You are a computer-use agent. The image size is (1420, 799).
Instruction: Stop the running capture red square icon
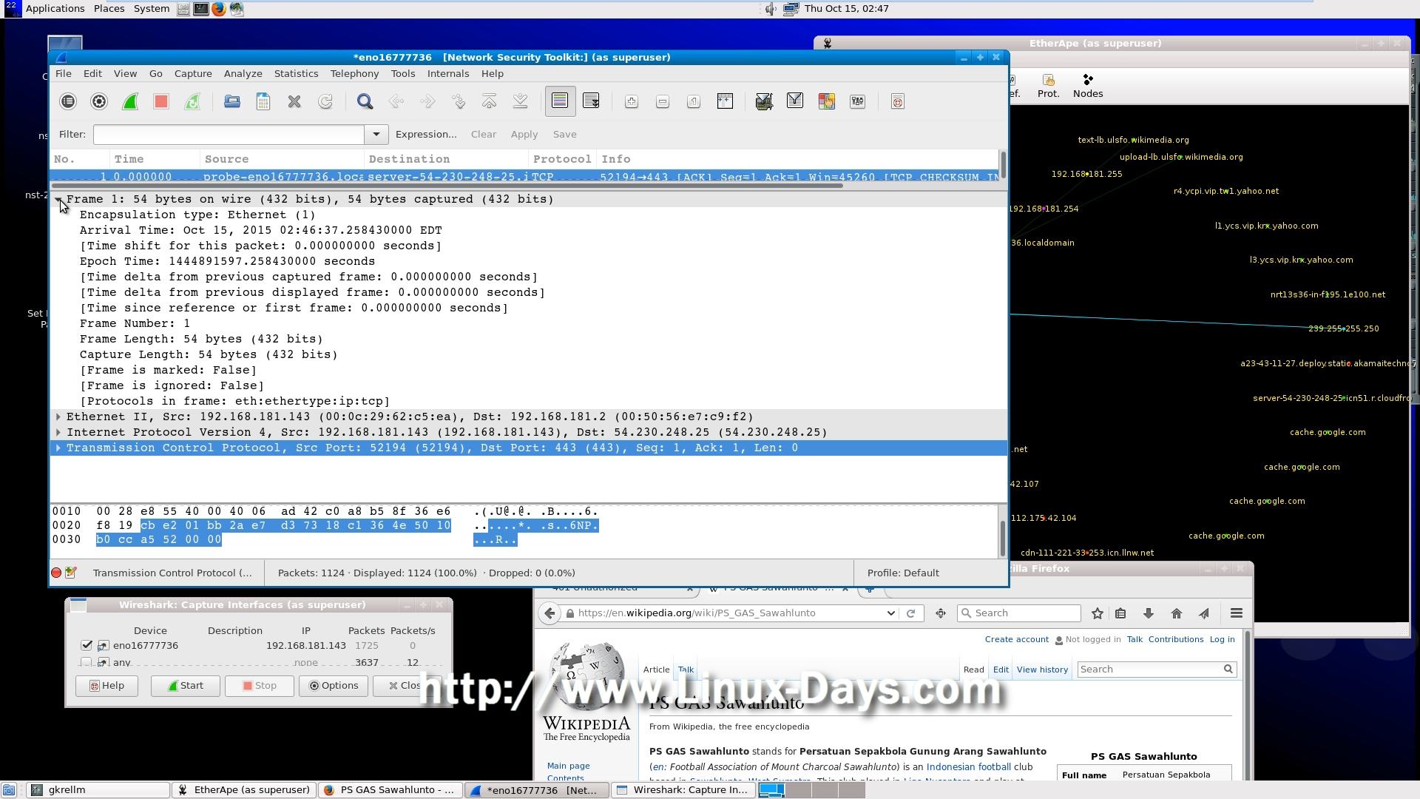tap(161, 101)
